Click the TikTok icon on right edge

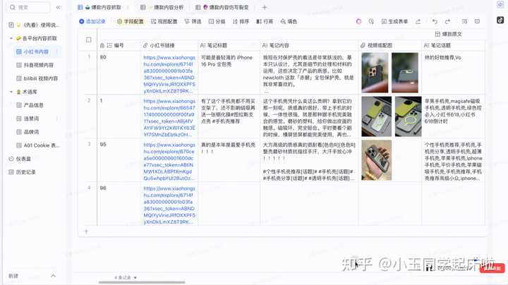click(x=500, y=20)
